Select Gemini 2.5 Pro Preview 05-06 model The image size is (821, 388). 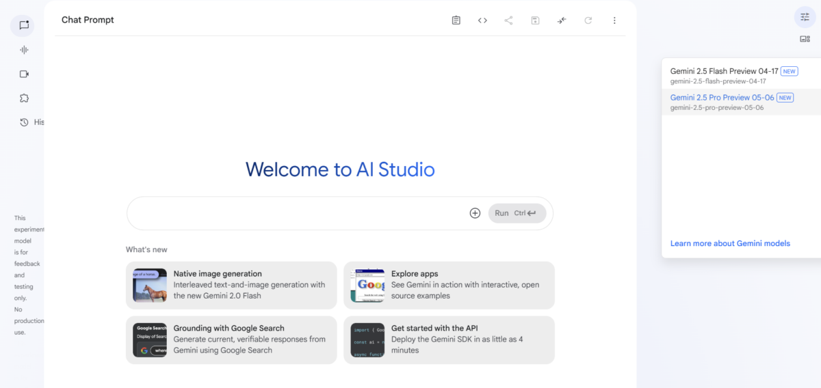pyautogui.click(x=741, y=102)
